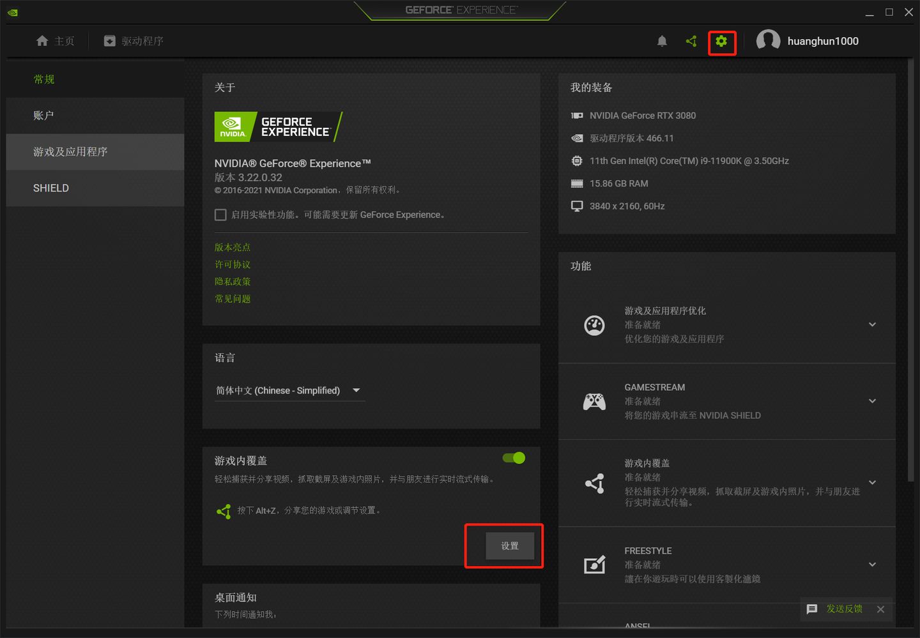
Task: Switch to the 账户 settings tab
Action: (x=43, y=116)
